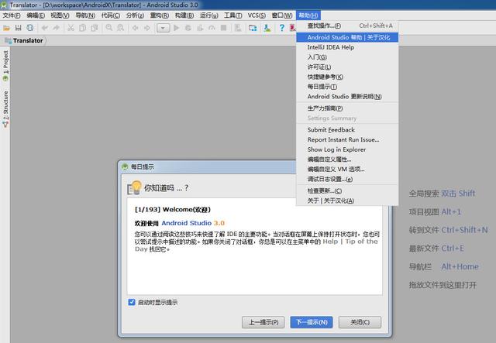Open the 窗口(W) menu
This screenshot has width=496, height=343.
pos(282,15)
